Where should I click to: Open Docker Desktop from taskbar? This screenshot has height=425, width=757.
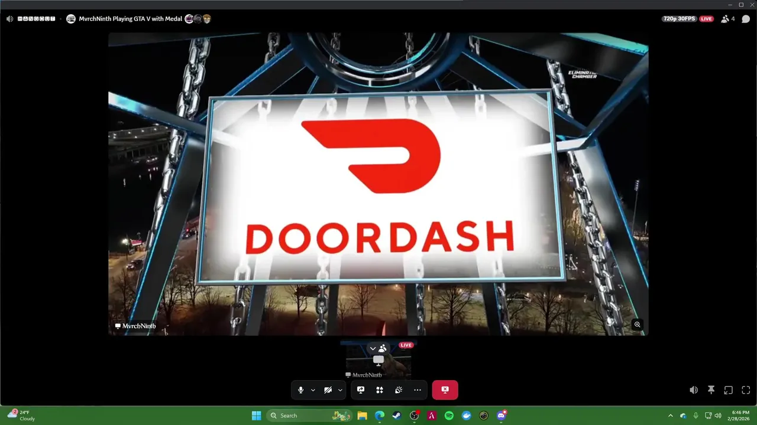pyautogui.click(x=467, y=416)
